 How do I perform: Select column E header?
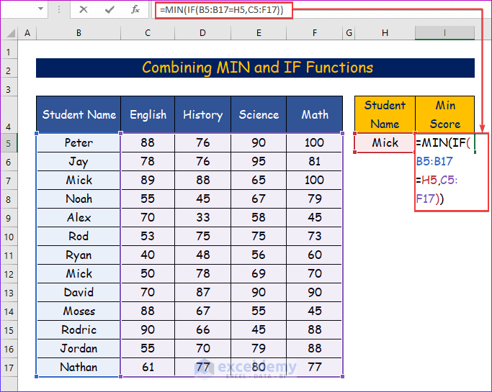(259, 33)
